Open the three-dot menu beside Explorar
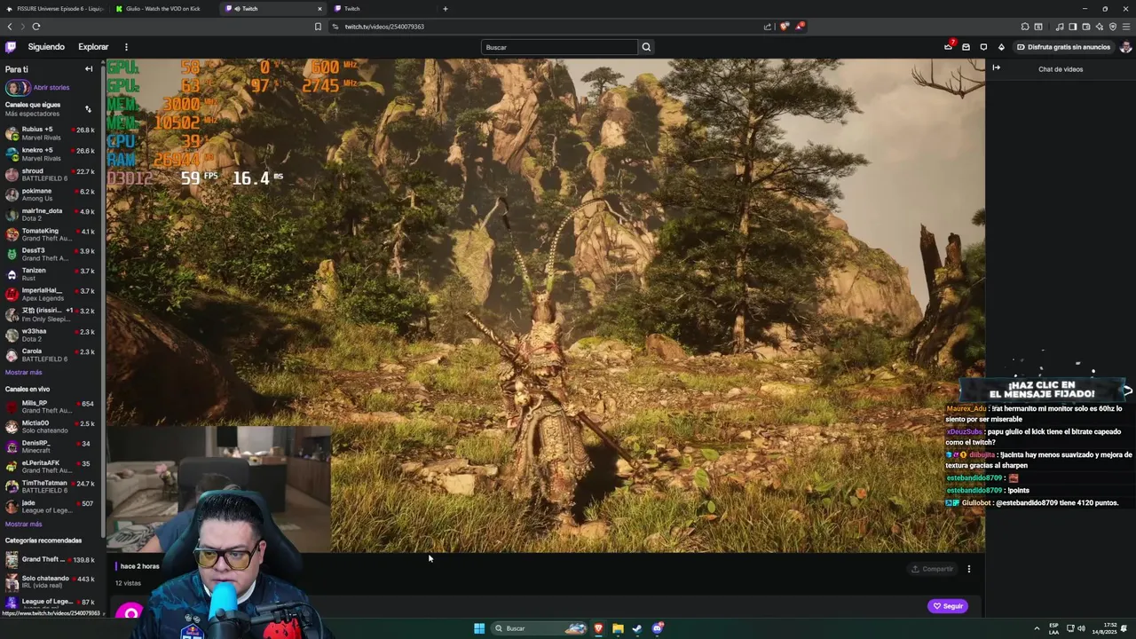 pos(126,47)
